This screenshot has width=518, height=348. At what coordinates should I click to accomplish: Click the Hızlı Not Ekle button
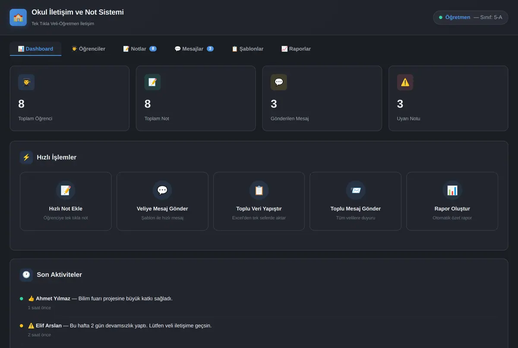(x=66, y=201)
